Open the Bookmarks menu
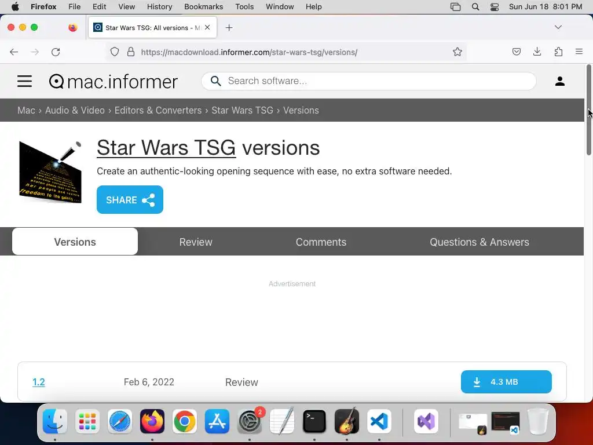Viewport: 593px width, 445px height. point(203,6)
